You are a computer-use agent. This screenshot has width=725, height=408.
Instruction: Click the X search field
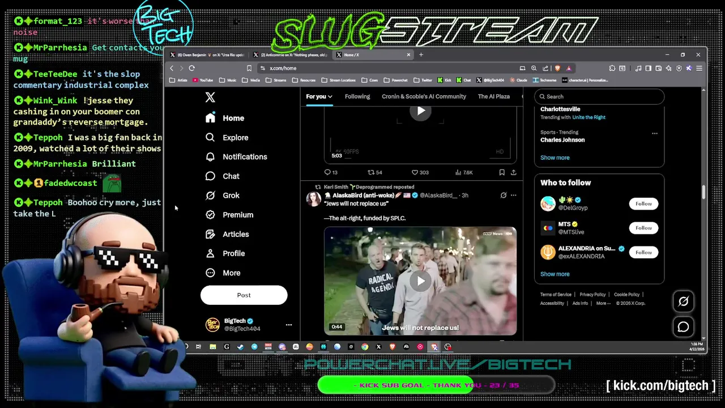[x=599, y=96]
